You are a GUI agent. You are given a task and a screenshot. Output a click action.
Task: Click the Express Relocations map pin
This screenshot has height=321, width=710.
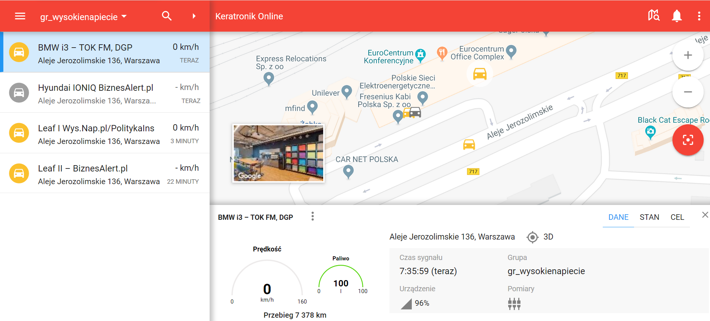(269, 78)
